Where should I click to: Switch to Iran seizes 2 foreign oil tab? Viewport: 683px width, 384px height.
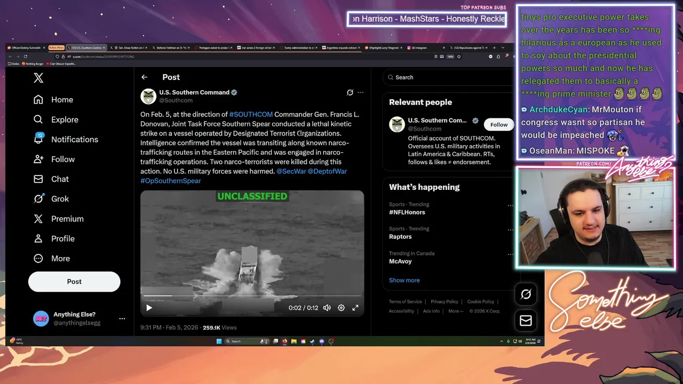pos(255,48)
